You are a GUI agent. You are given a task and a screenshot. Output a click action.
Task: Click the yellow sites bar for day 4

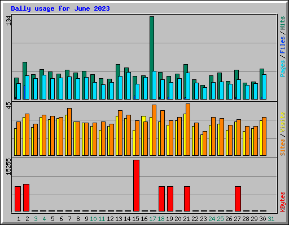tap(41, 136)
